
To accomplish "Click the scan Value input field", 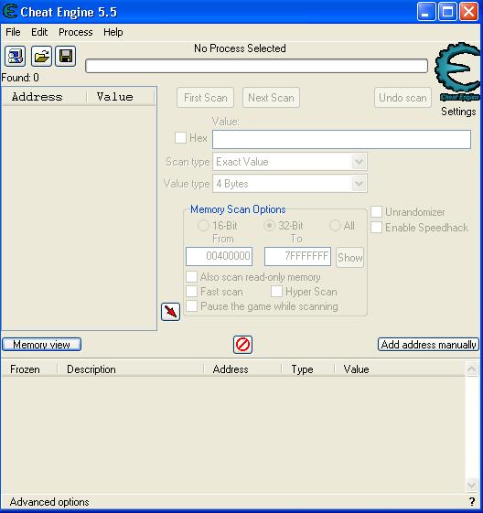I will [341, 139].
